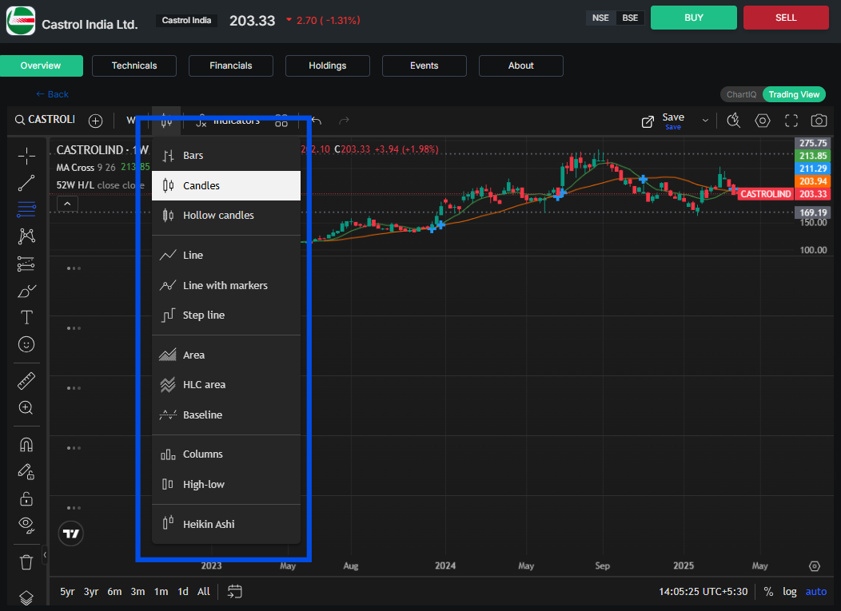This screenshot has width=841, height=611.
Task: Switch exchange to BSE
Action: pyautogui.click(x=630, y=18)
